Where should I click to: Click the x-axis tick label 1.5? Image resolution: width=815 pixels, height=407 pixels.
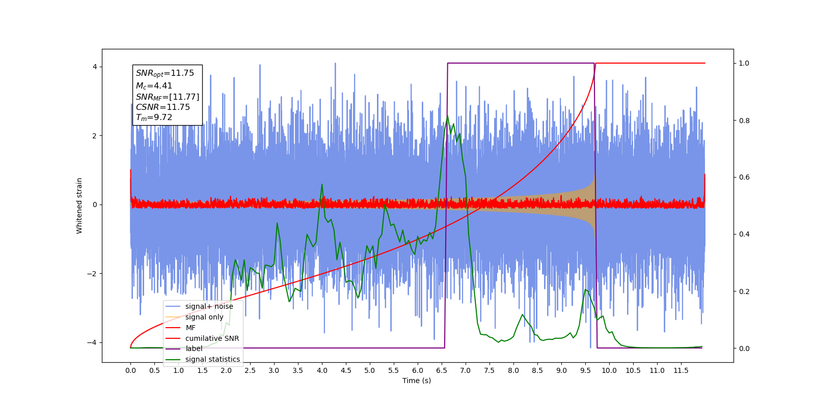point(202,370)
